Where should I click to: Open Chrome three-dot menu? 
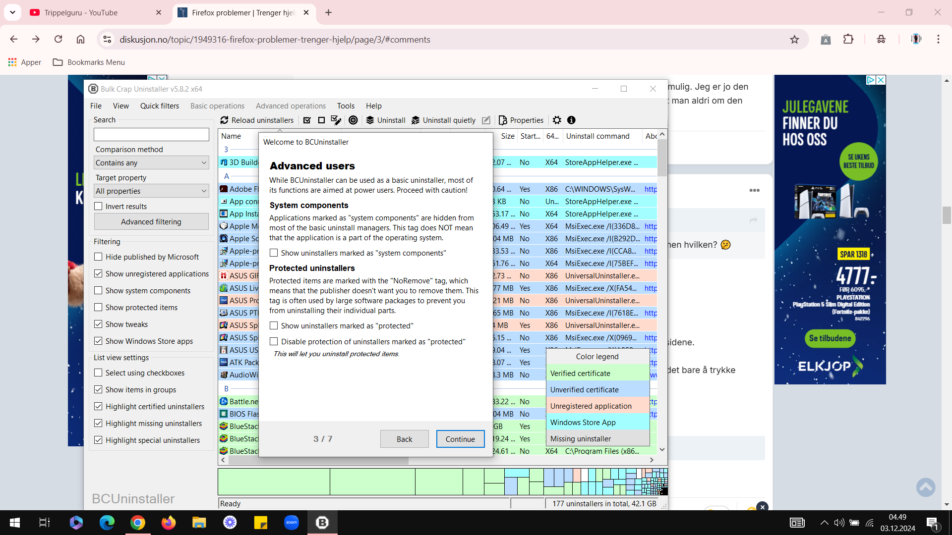coord(938,39)
